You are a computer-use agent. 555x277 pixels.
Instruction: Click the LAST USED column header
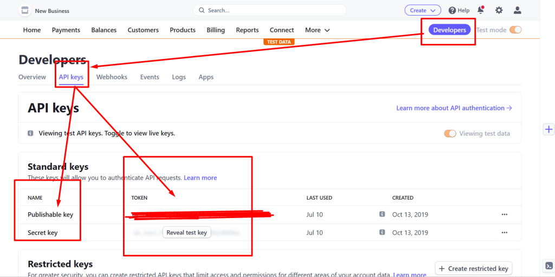[319, 198]
